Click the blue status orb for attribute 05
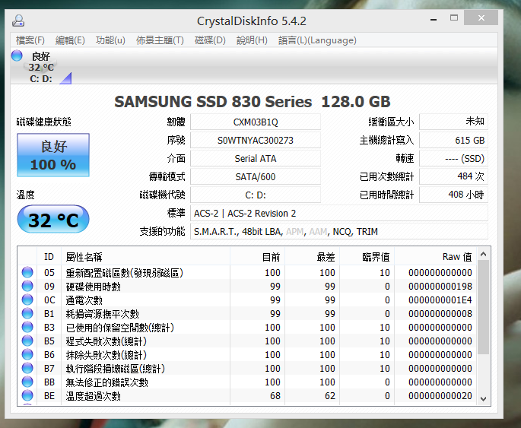 point(27,272)
